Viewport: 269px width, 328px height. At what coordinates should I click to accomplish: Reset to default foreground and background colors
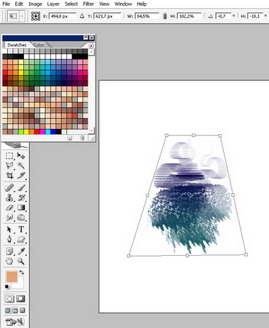click(7, 287)
